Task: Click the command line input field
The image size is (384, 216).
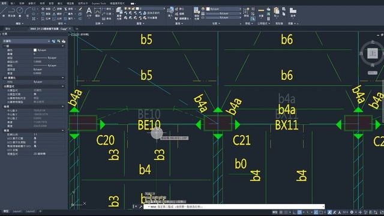Action: pos(234,206)
